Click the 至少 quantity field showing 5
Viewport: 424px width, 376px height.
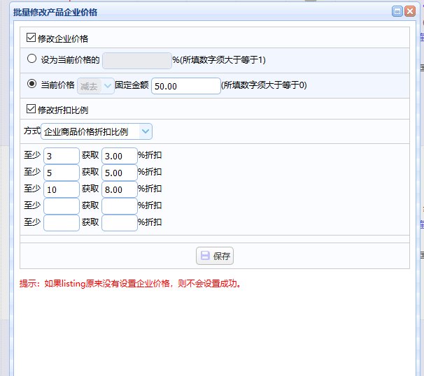click(x=62, y=173)
